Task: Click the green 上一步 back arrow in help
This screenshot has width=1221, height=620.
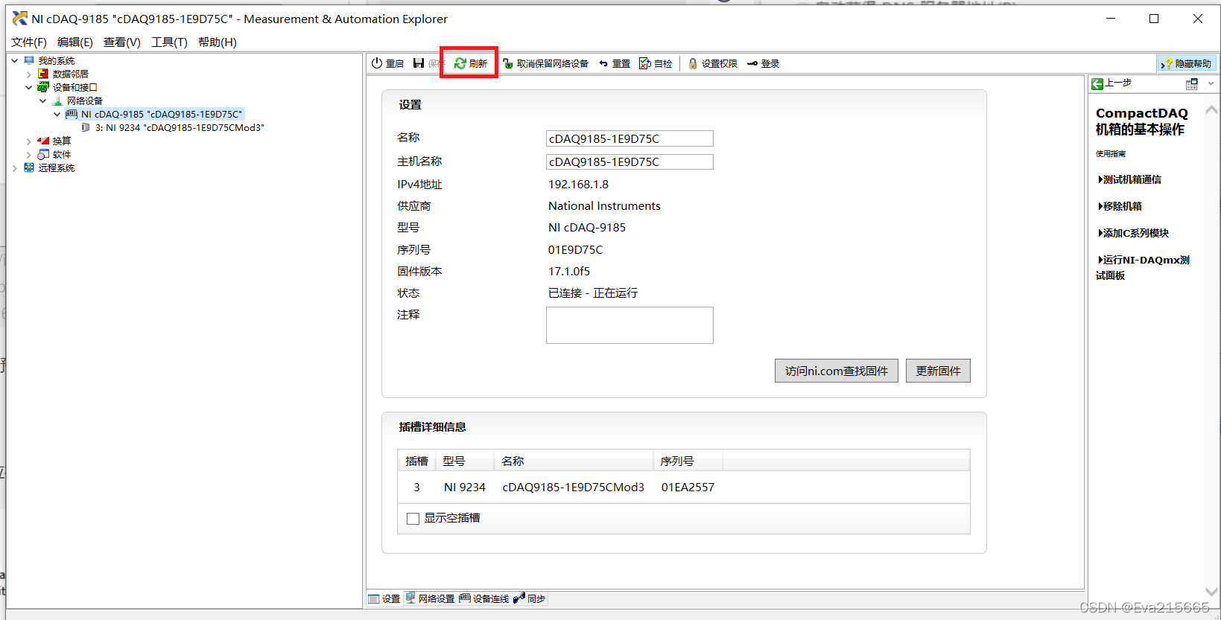Action: pos(1097,84)
